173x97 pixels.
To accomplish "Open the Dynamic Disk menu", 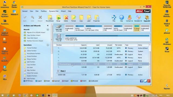I will click(54, 11).
